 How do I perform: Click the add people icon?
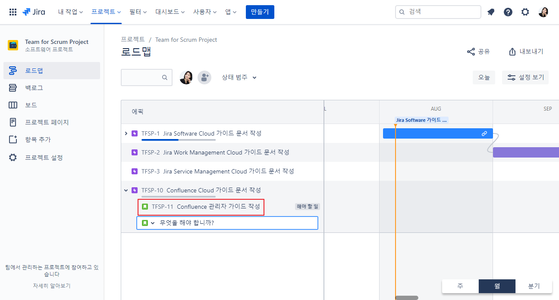coord(204,77)
